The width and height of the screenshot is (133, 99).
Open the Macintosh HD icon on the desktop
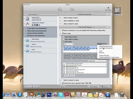click(117, 10)
